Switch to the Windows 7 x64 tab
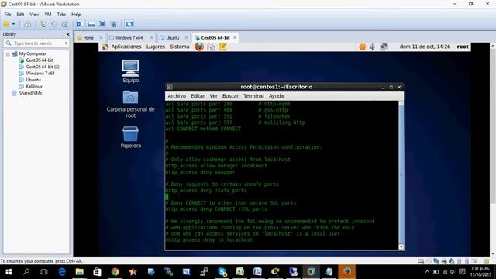 [129, 38]
